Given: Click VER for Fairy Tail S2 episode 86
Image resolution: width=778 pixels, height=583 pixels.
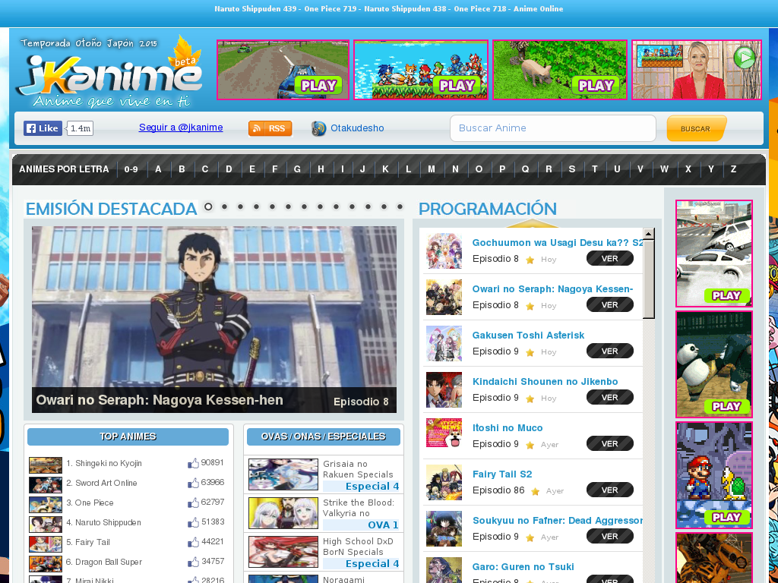Looking at the screenshot, I should (609, 490).
